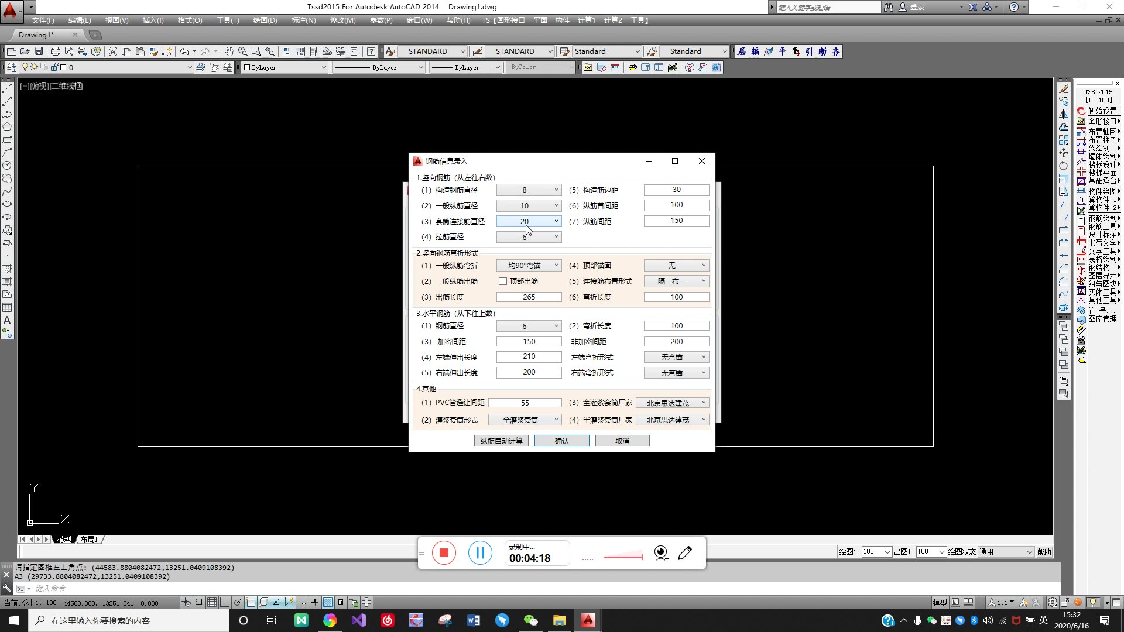This screenshot has height=632, width=1124.
Task: Switch to the 布局1 layout tab
Action: click(89, 540)
